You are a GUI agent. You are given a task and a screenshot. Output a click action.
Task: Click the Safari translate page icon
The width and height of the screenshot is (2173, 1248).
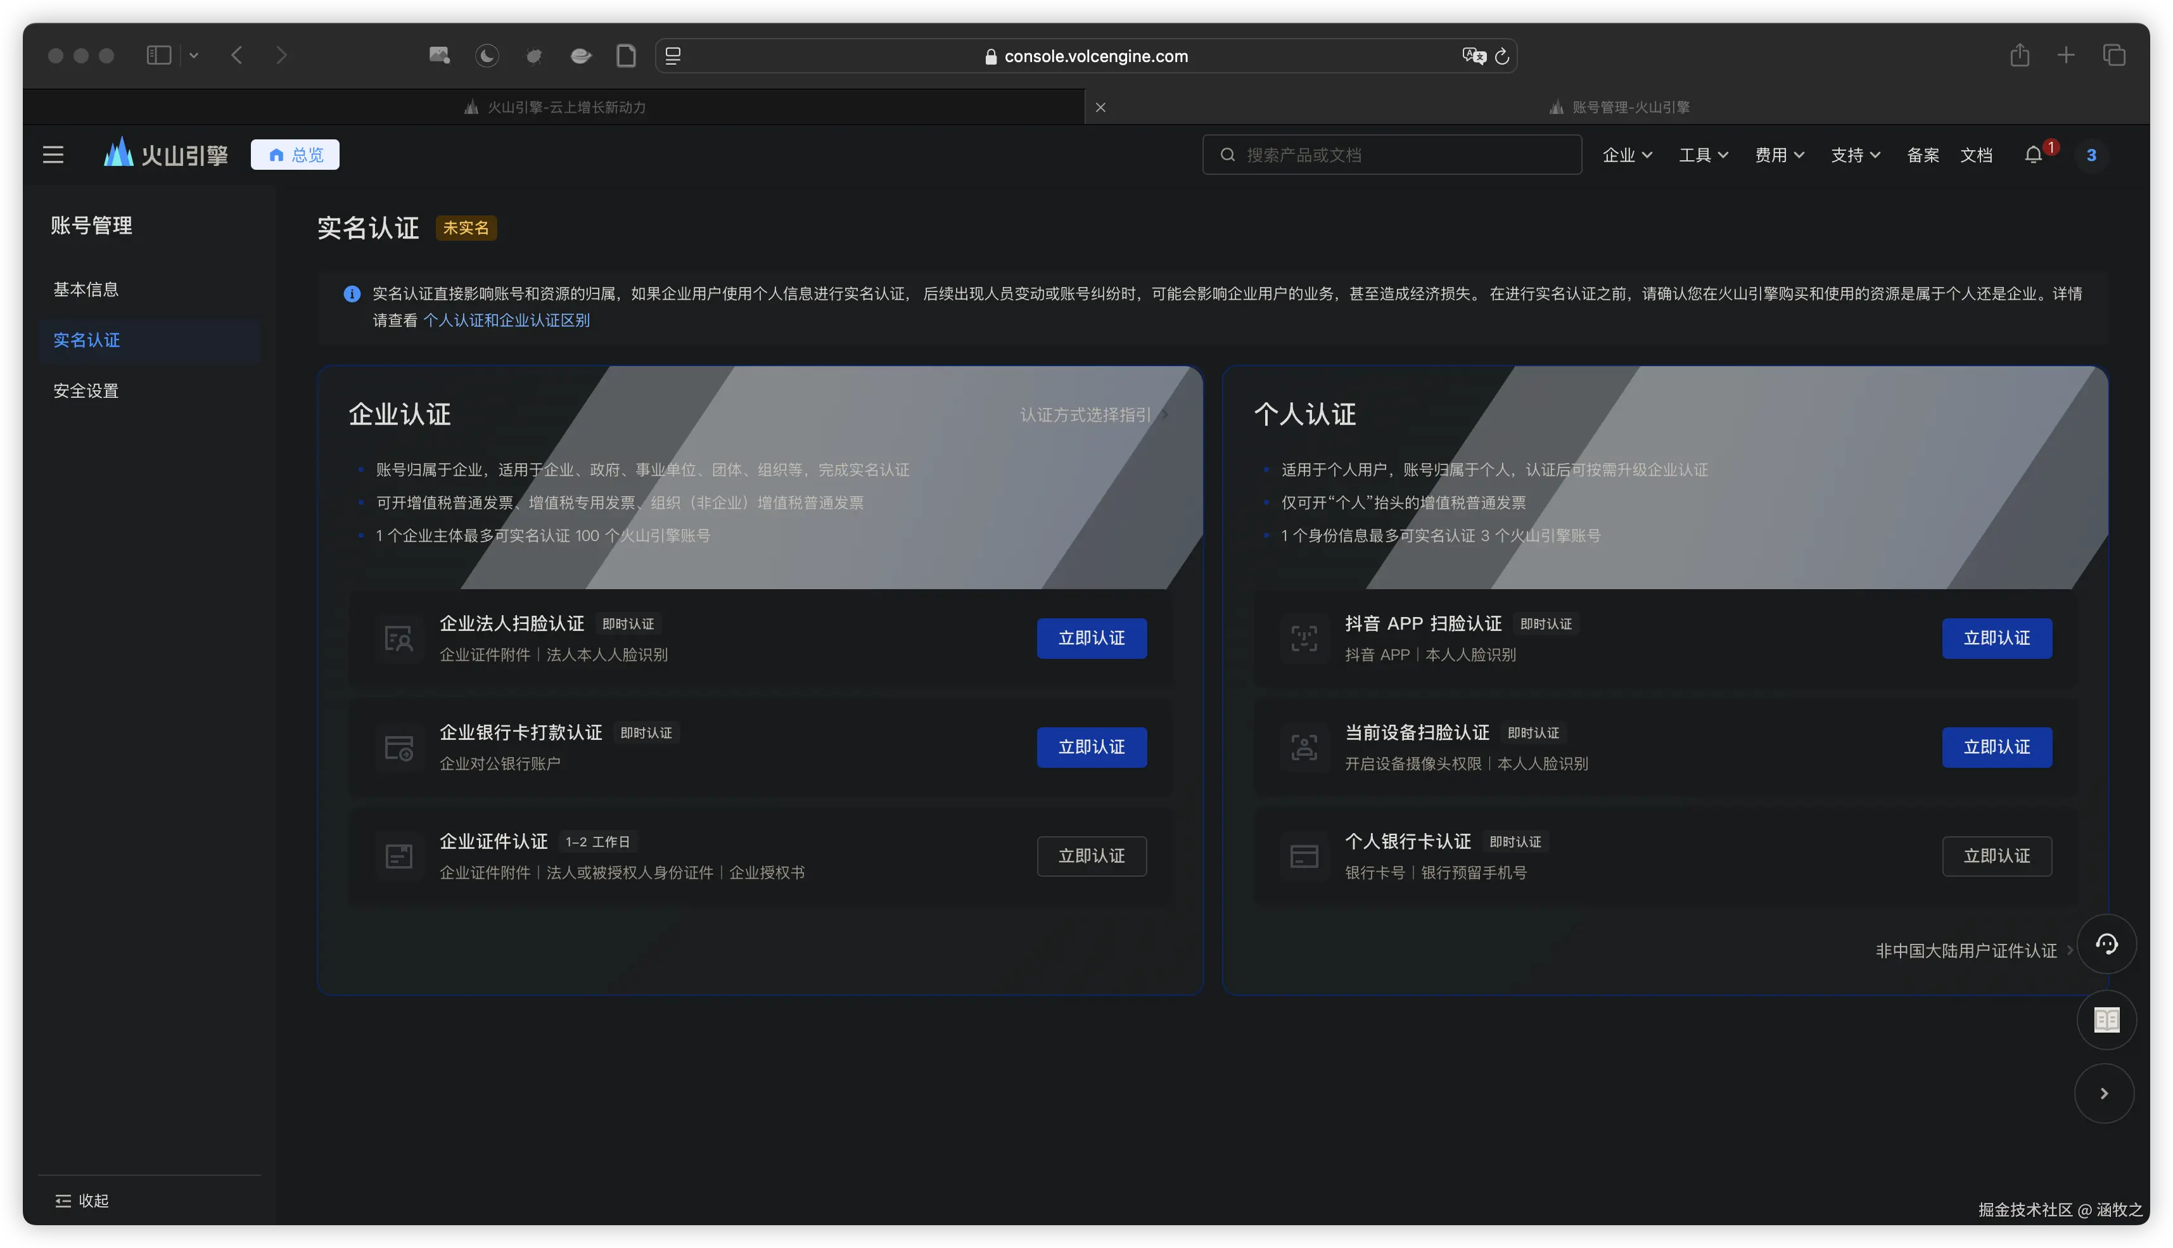pos(1473,56)
